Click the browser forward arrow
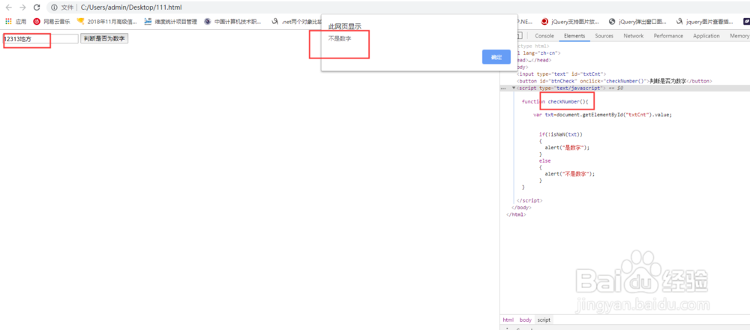750x330 pixels. click(22, 7)
